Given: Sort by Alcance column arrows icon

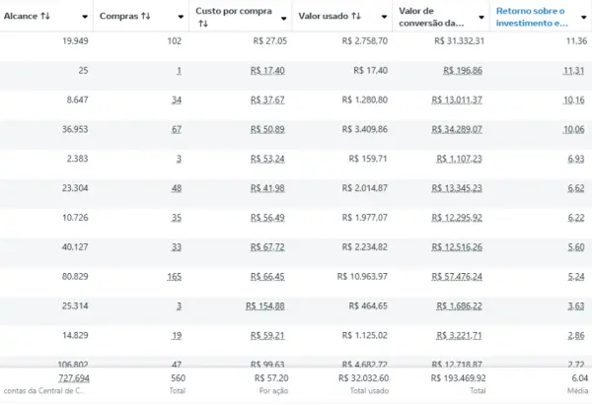Looking at the screenshot, I should (45, 16).
